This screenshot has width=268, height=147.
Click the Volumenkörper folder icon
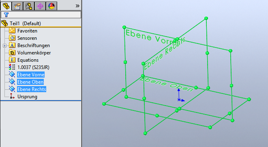click(12, 52)
